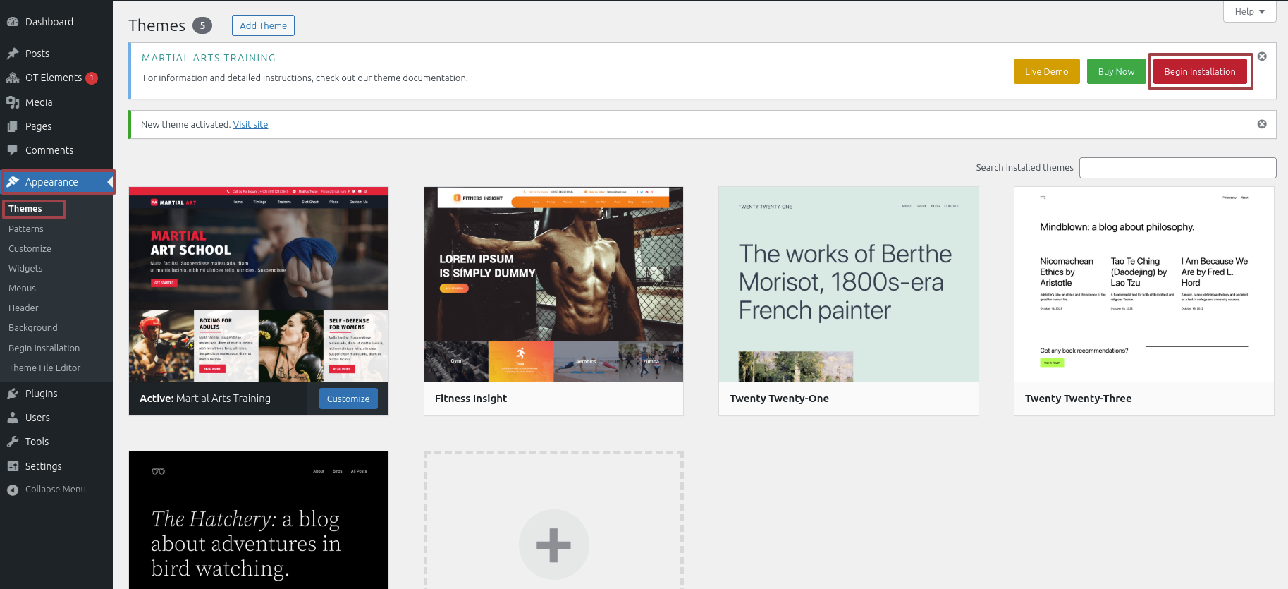Click the Settings sliders icon
This screenshot has width=1288, height=589.
(x=13, y=466)
